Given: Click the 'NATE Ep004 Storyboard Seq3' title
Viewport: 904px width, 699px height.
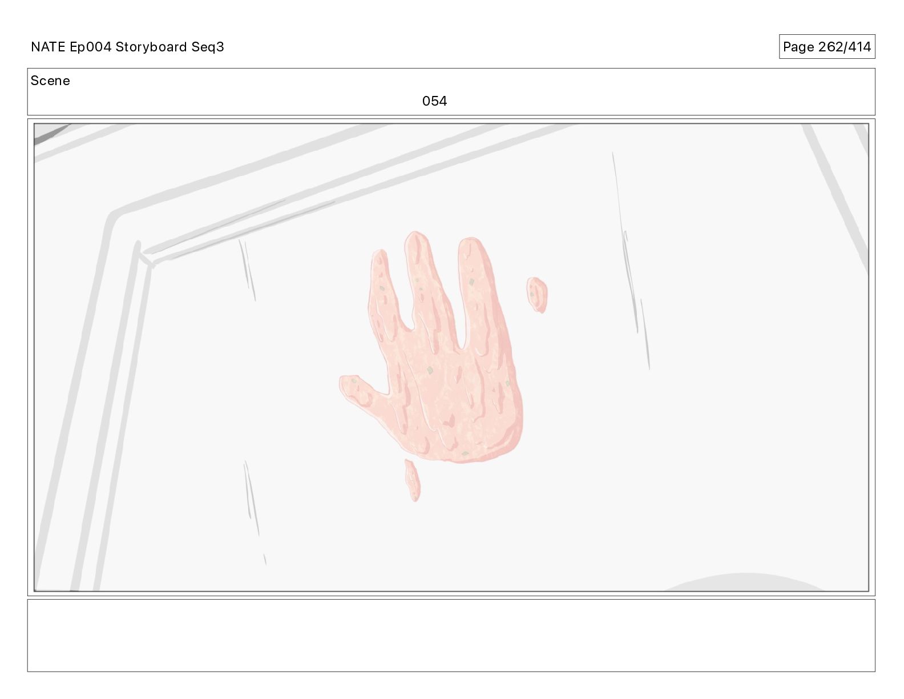Looking at the screenshot, I should click(127, 47).
